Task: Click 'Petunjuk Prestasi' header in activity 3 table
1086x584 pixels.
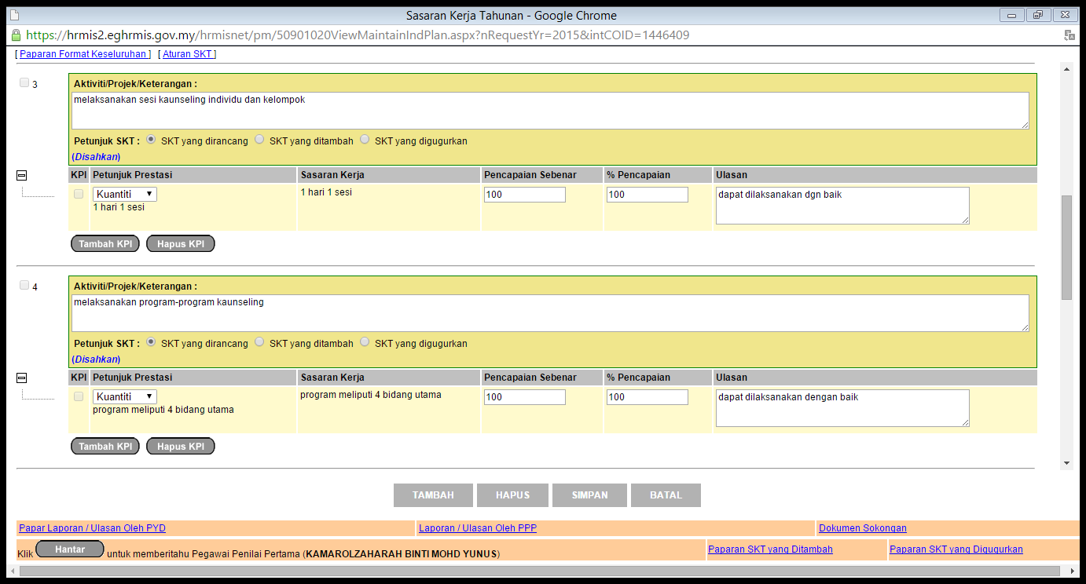Action: point(133,175)
